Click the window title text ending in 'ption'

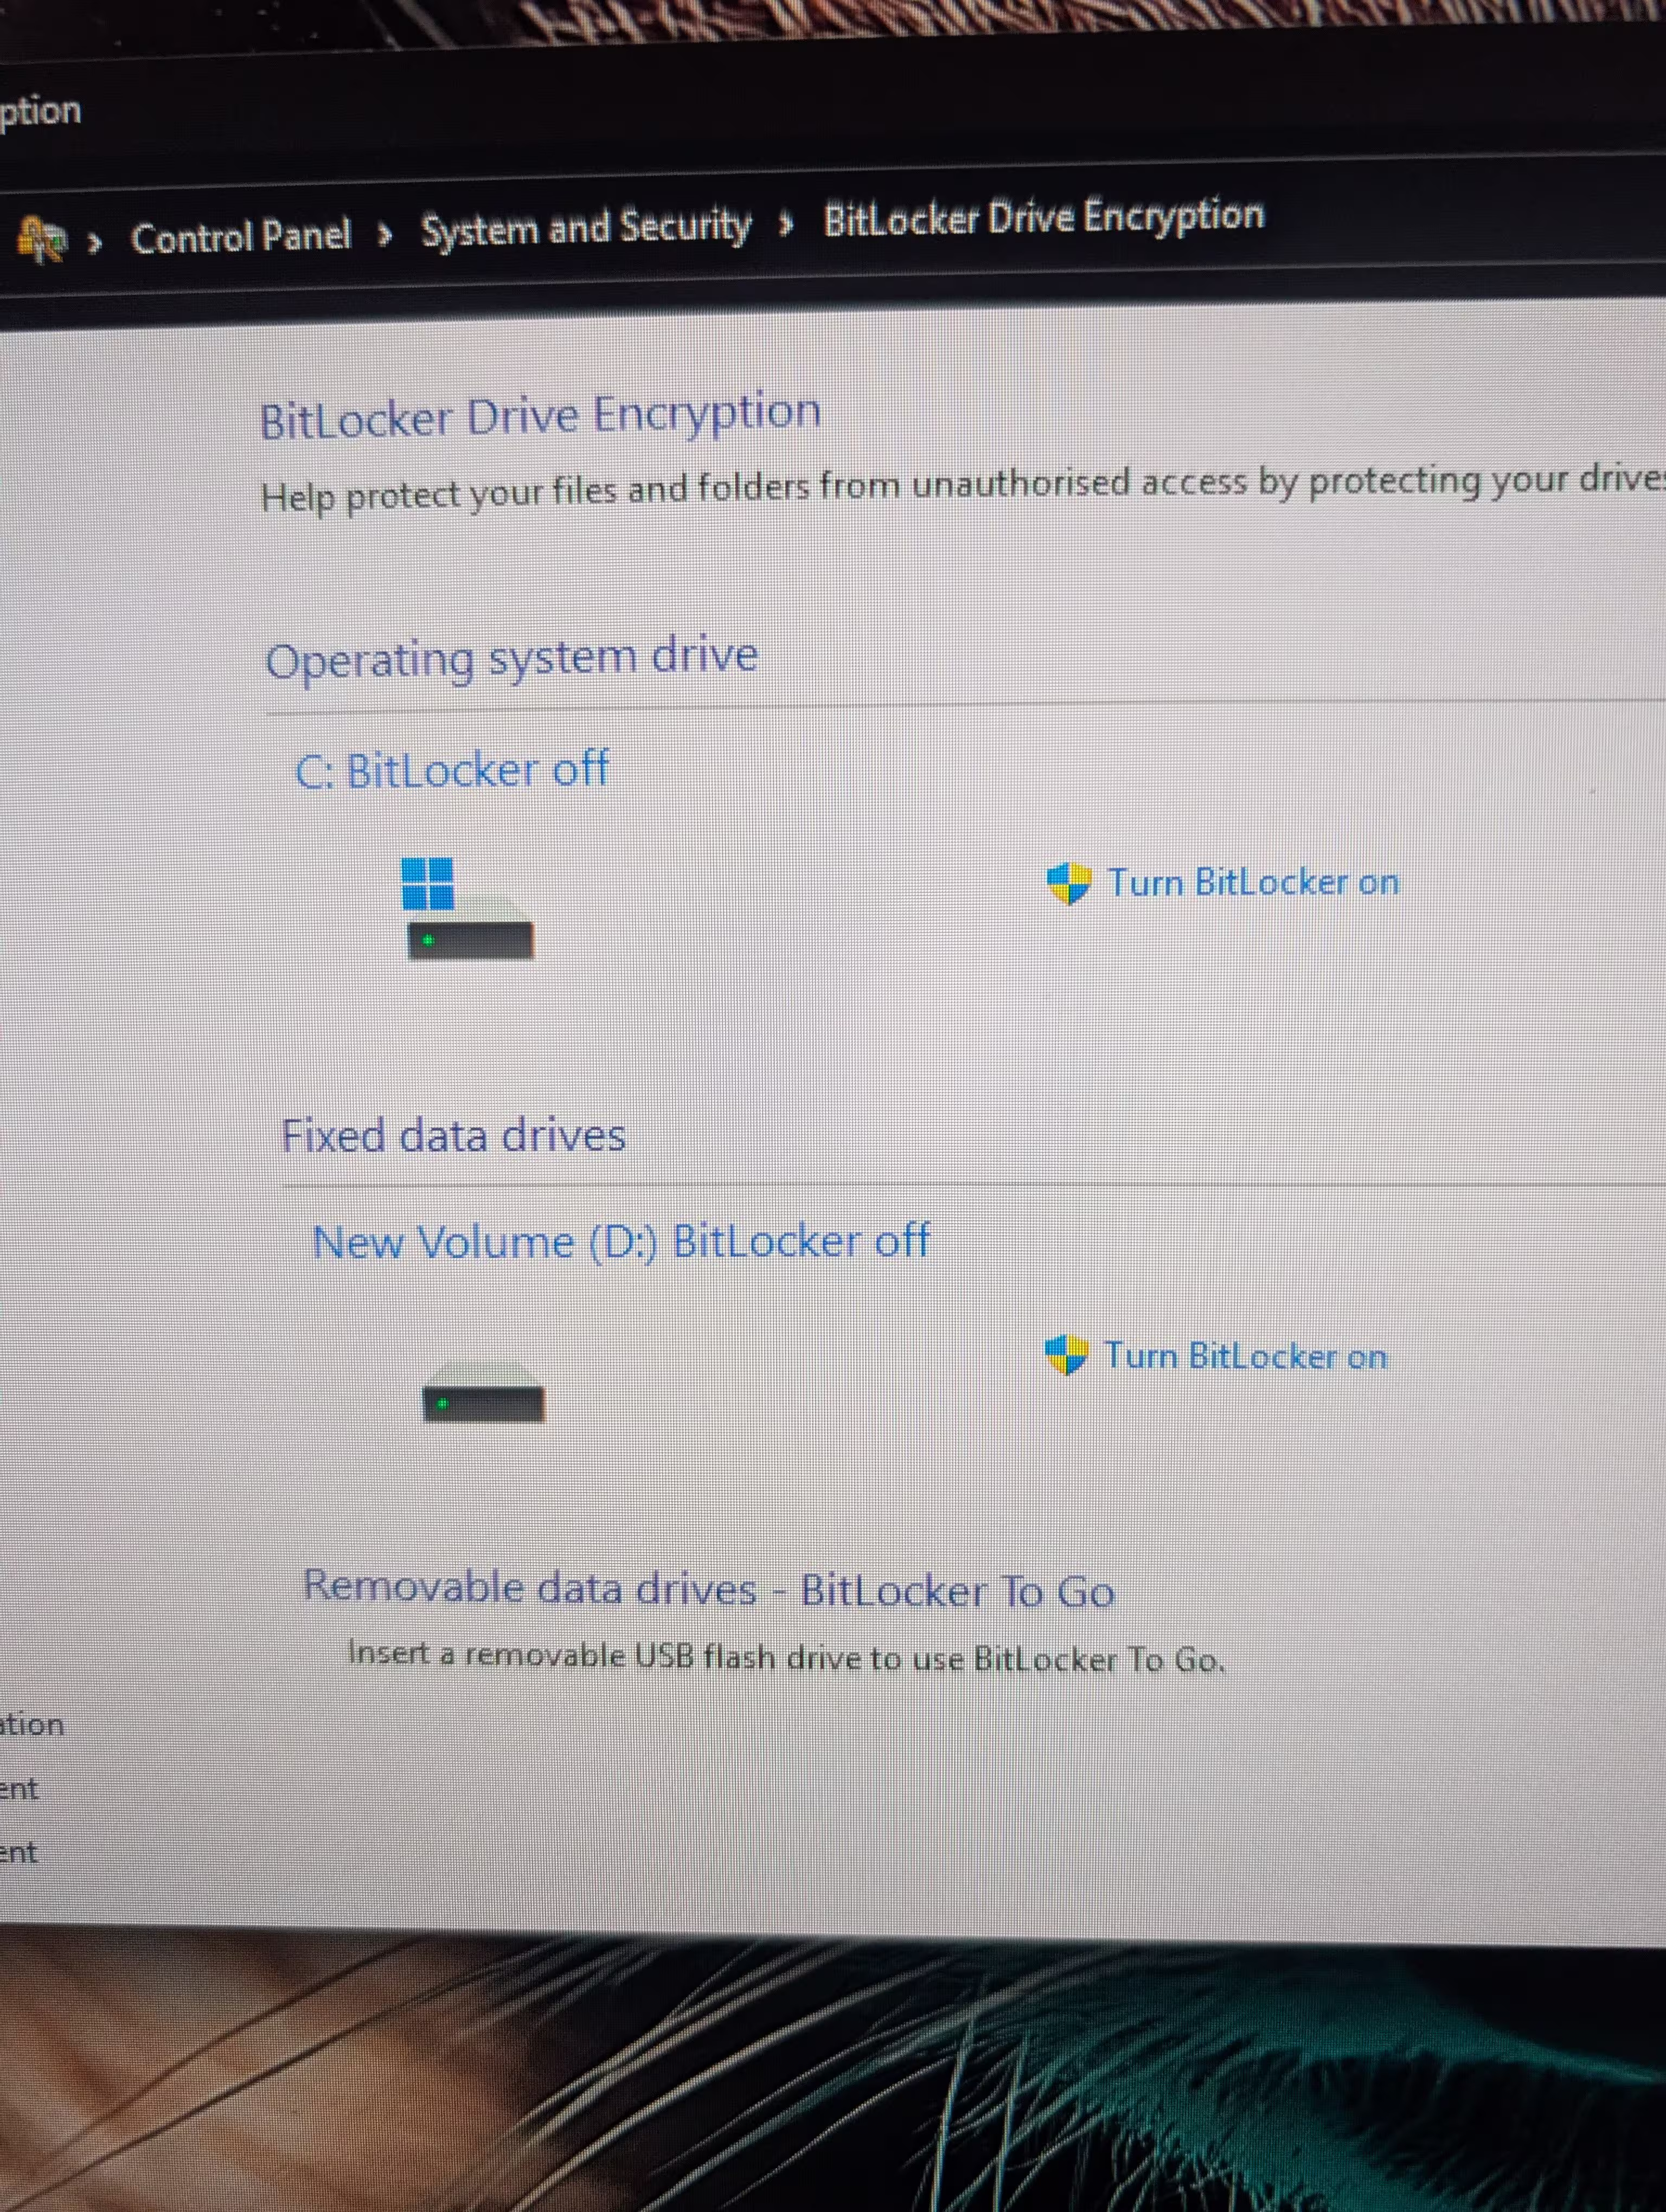pos(41,111)
